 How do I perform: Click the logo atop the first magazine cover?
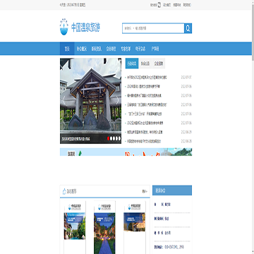75,207
